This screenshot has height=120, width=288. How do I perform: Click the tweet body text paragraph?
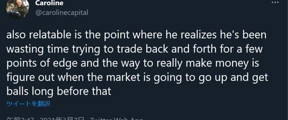(x=138, y=63)
